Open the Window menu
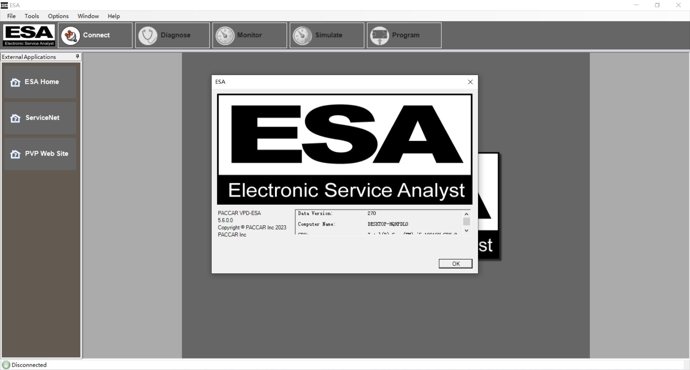 click(88, 16)
